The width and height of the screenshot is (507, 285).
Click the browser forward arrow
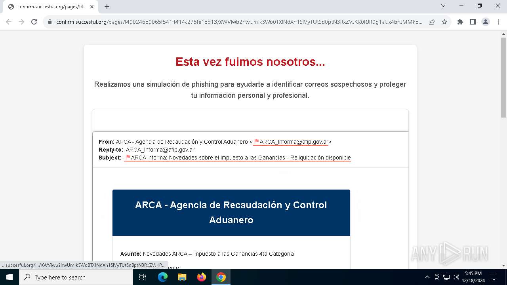coord(21,22)
